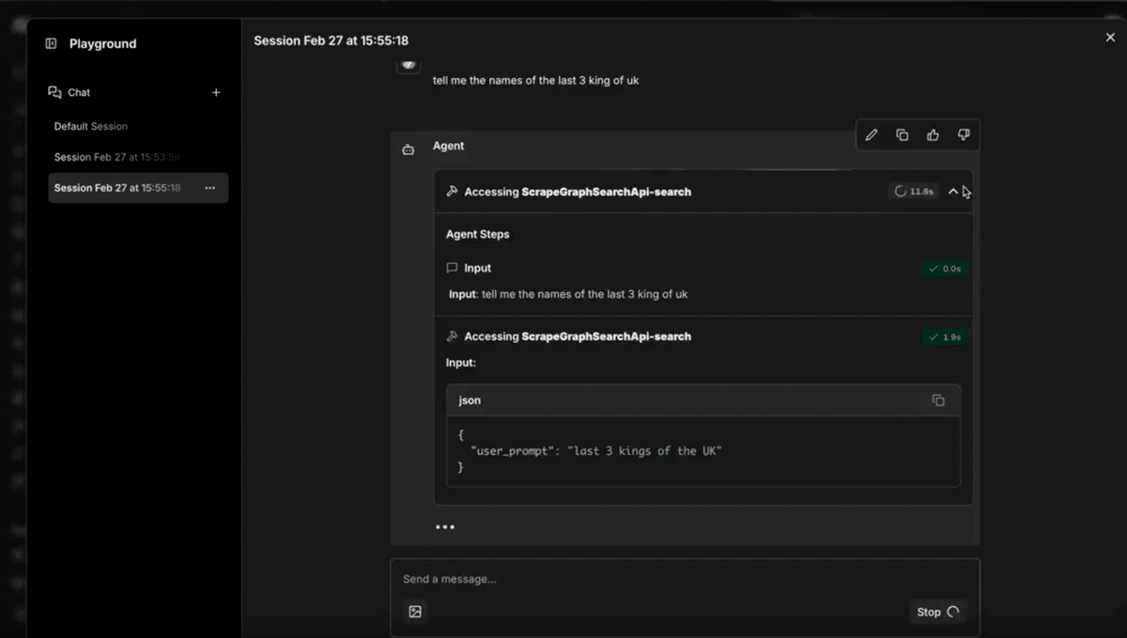Screen dimensions: 1127x638
Task: Open the Chat section icon
Action: pyautogui.click(x=54, y=92)
